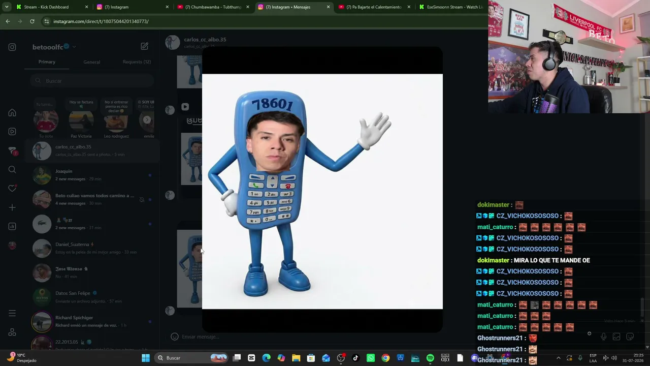This screenshot has width=650, height=366.
Task: Switch to EseSimoonn Stream Kick tab
Action: tap(451, 7)
